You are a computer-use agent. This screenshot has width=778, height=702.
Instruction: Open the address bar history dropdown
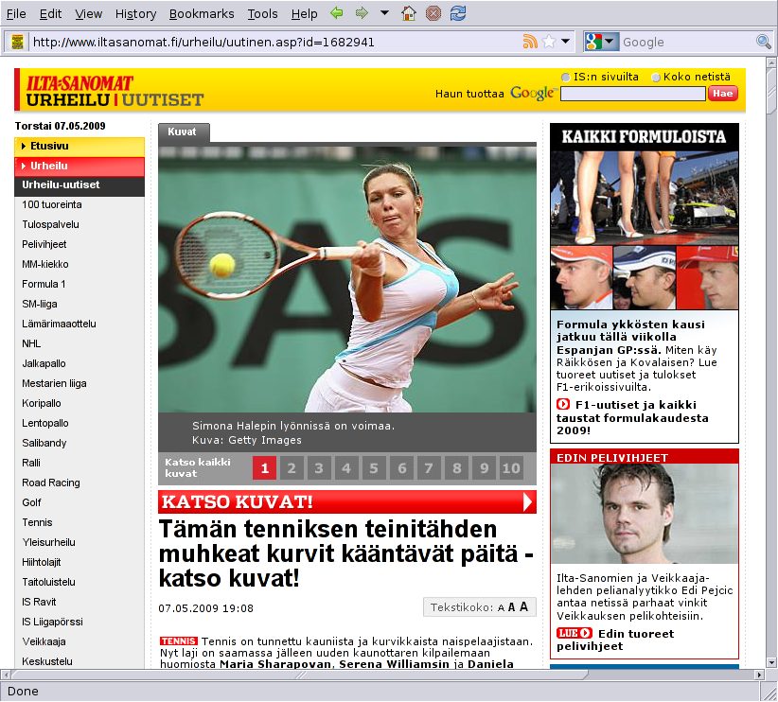click(565, 42)
